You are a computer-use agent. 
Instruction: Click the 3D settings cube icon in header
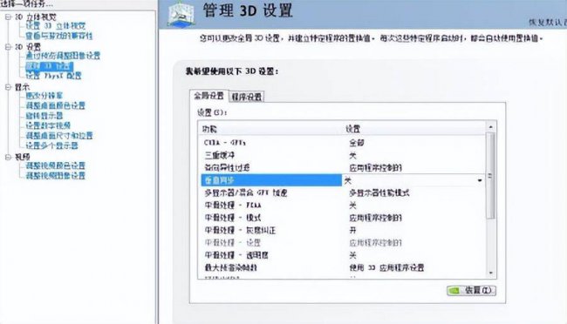(x=181, y=14)
